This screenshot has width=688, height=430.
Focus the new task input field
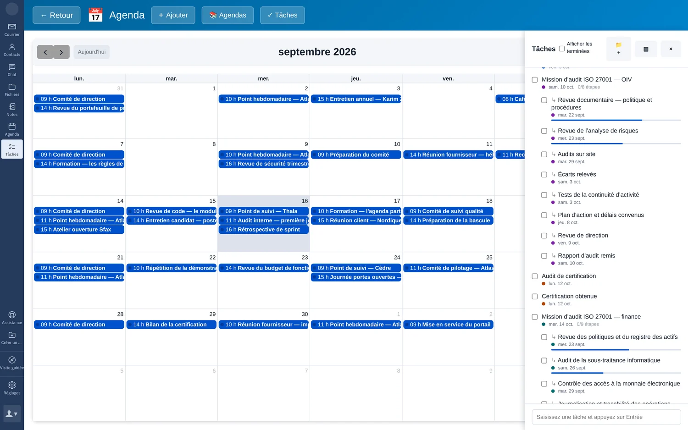[606, 417]
